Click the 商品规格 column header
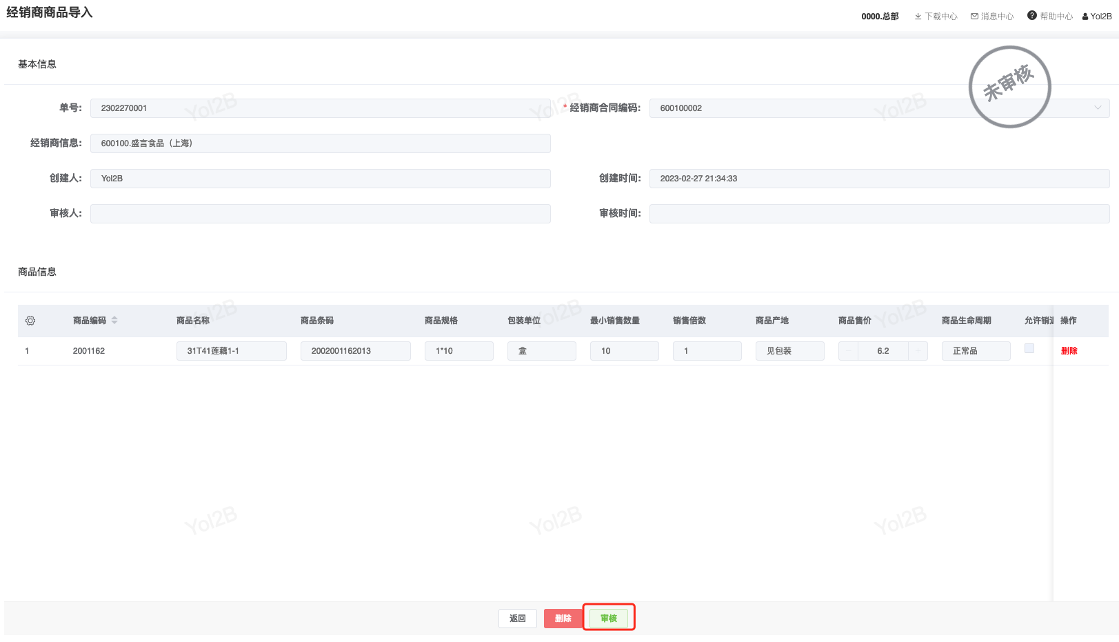 tap(441, 321)
